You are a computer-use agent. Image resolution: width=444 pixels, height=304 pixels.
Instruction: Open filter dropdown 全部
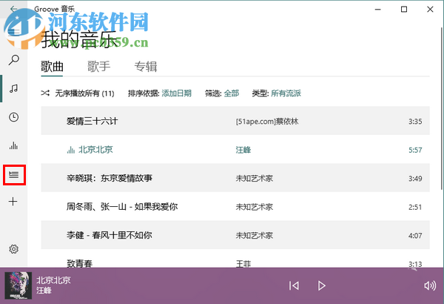[x=232, y=93]
